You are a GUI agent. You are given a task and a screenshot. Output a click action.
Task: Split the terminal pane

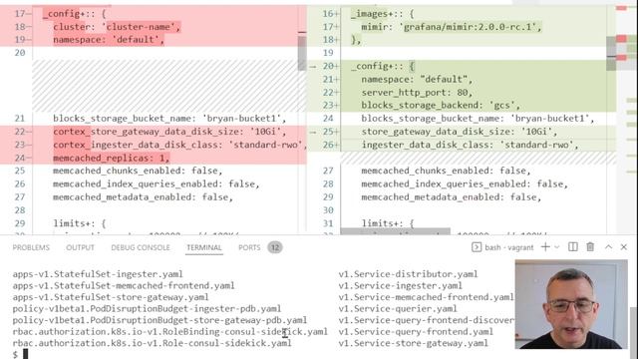pyautogui.click(x=573, y=247)
